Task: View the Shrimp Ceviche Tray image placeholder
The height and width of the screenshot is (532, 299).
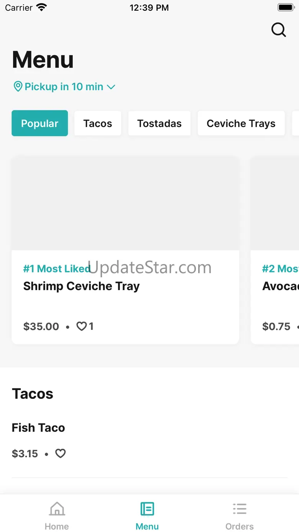Action: tap(125, 203)
